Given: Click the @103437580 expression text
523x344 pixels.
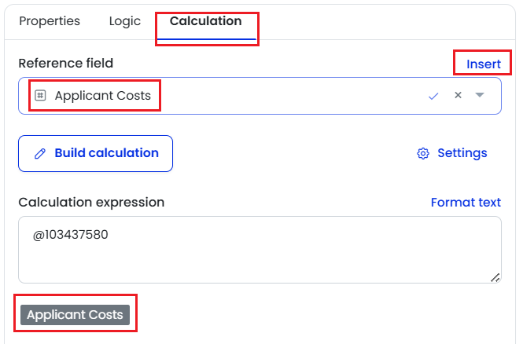Looking at the screenshot, I should (70, 235).
